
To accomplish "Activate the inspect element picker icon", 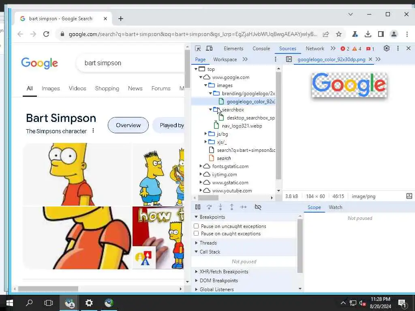I will [x=198, y=49].
